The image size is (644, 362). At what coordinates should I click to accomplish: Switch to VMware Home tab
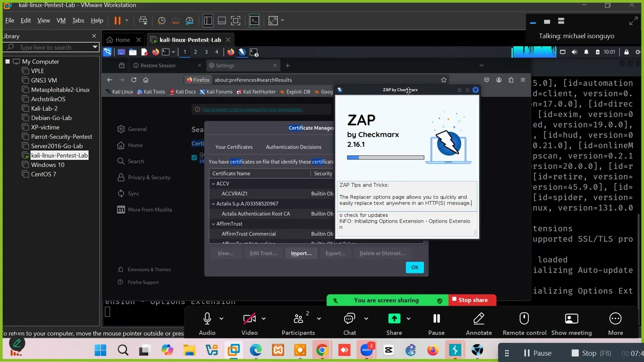click(122, 40)
